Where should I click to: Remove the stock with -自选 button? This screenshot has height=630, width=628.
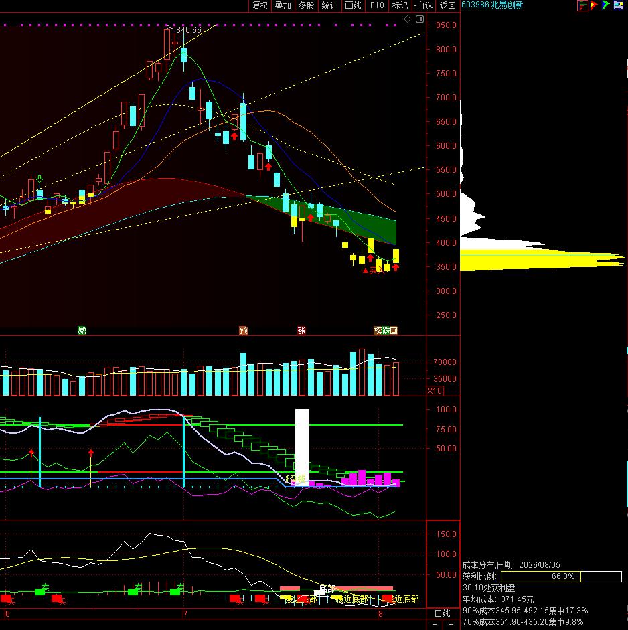424,5
